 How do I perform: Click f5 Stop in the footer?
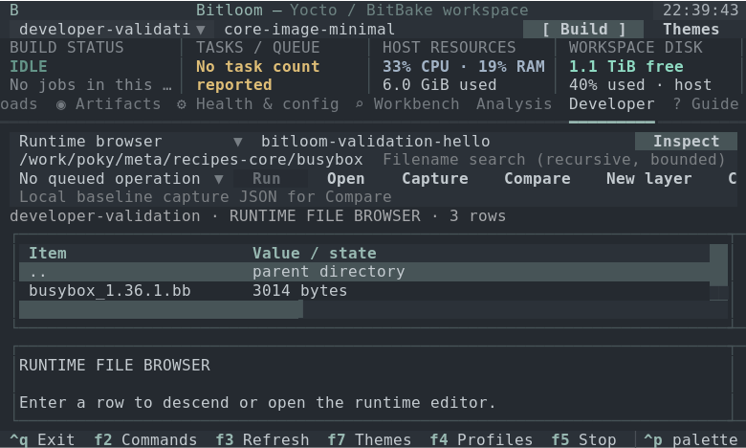pos(583,439)
